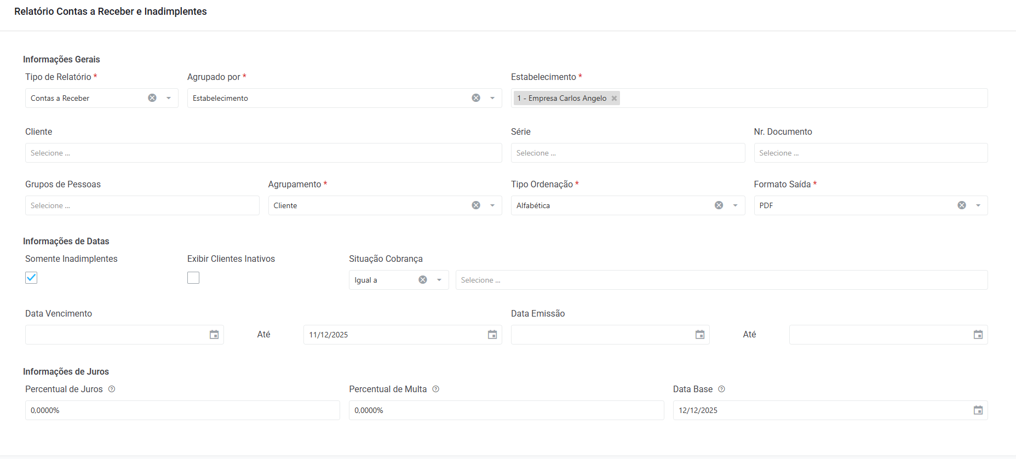1016x459 pixels.
Task: Focus the Percentual de Juros input
Action: tap(182, 410)
